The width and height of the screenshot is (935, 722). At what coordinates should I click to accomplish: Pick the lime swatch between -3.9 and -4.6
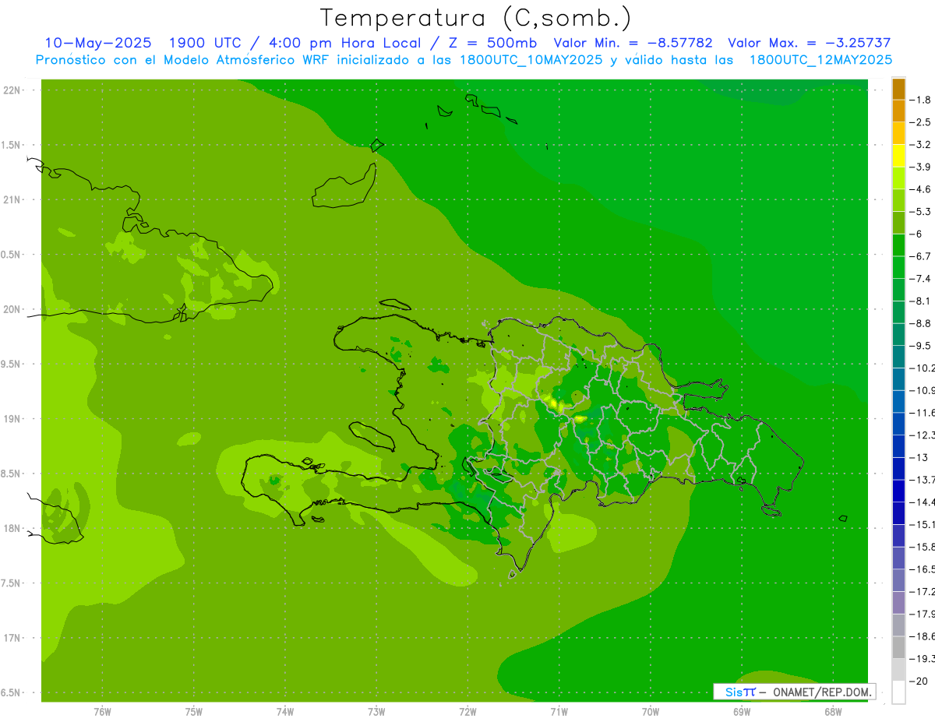(899, 178)
